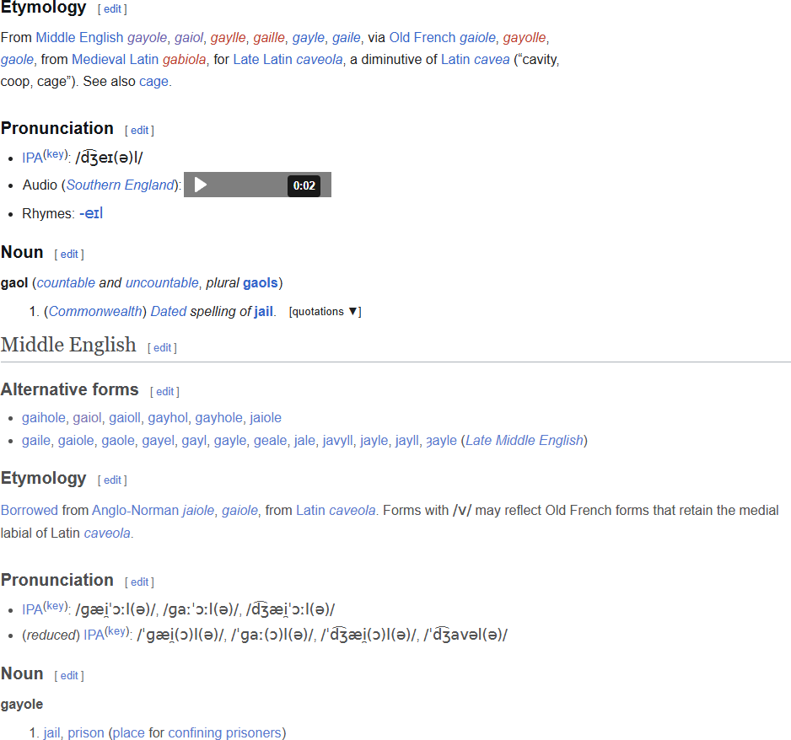Open the Anglo-Norman link
Screen dimensions: 791x740
[135, 510]
